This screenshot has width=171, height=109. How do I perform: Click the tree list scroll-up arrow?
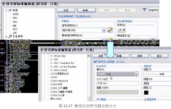click(x=89, y=56)
